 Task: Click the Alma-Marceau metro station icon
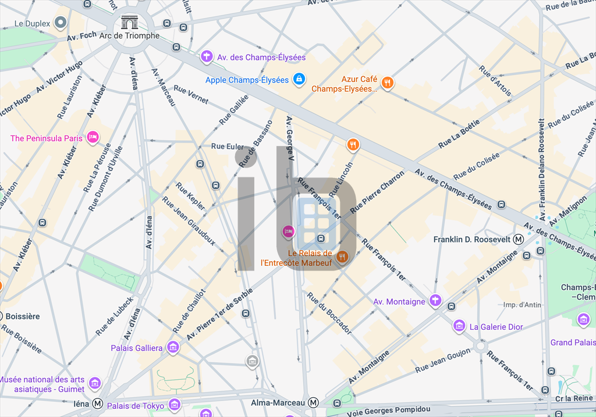pyautogui.click(x=313, y=402)
